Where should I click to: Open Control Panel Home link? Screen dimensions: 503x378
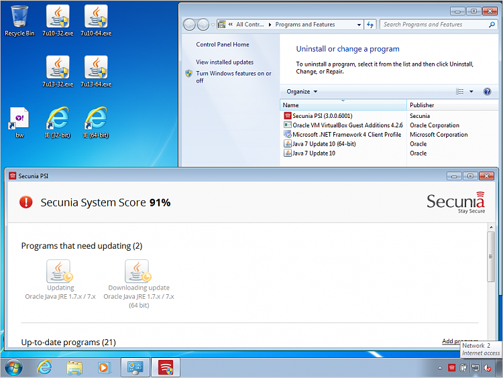pyautogui.click(x=222, y=44)
